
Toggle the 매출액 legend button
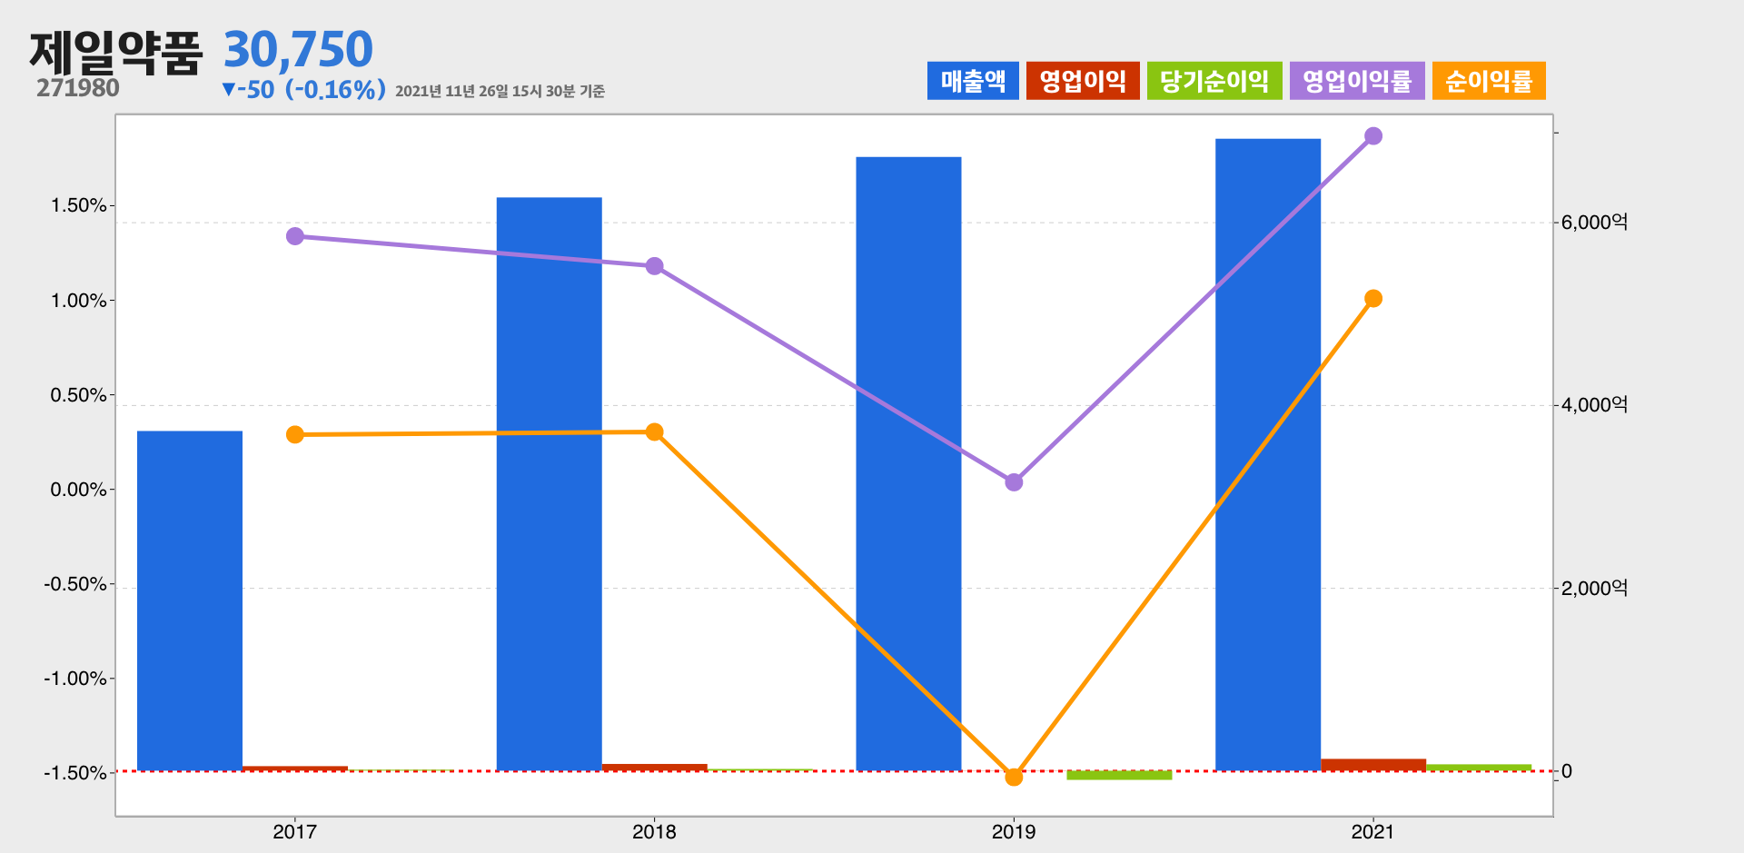(973, 81)
